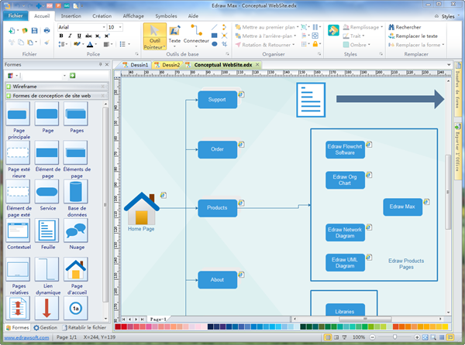Screen dimensions: 465x345
Task: Toggle underline formatting
Action: pos(79,36)
